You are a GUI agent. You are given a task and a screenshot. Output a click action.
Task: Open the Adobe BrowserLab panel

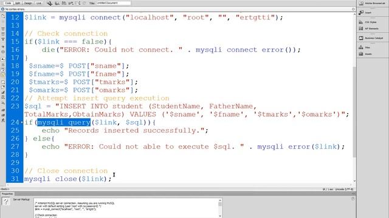[x=373, y=4]
